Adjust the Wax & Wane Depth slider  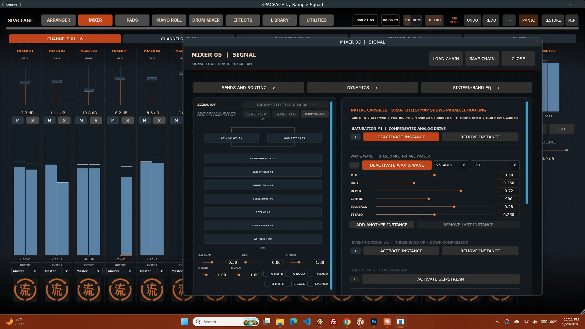coord(460,191)
